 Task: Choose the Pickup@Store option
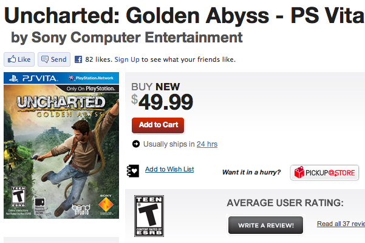point(324,173)
